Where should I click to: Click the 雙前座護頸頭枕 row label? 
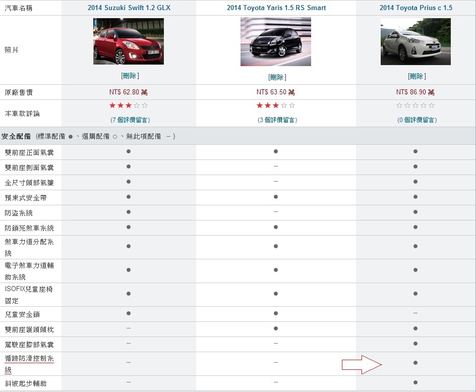(x=29, y=329)
